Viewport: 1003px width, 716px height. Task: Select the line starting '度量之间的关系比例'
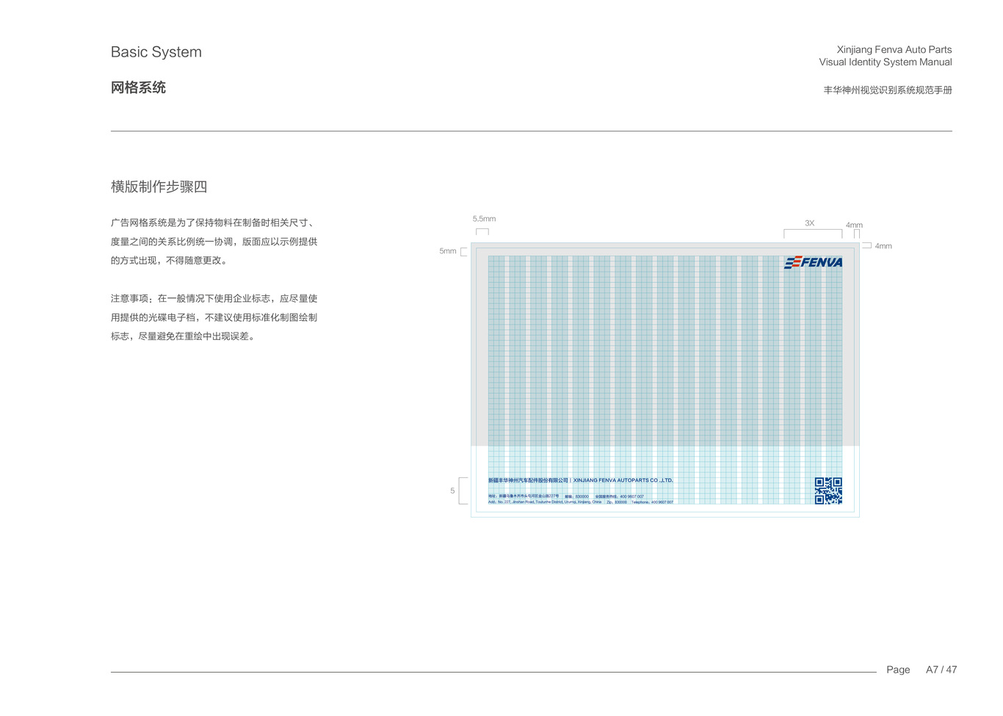point(214,242)
